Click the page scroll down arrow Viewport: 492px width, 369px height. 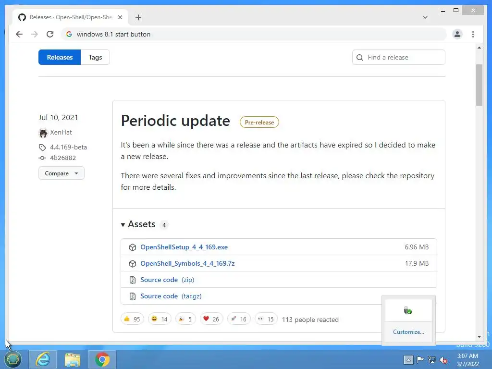(x=479, y=337)
